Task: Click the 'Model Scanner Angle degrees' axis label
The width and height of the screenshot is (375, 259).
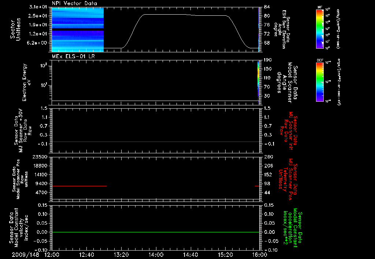Action: click(287, 83)
